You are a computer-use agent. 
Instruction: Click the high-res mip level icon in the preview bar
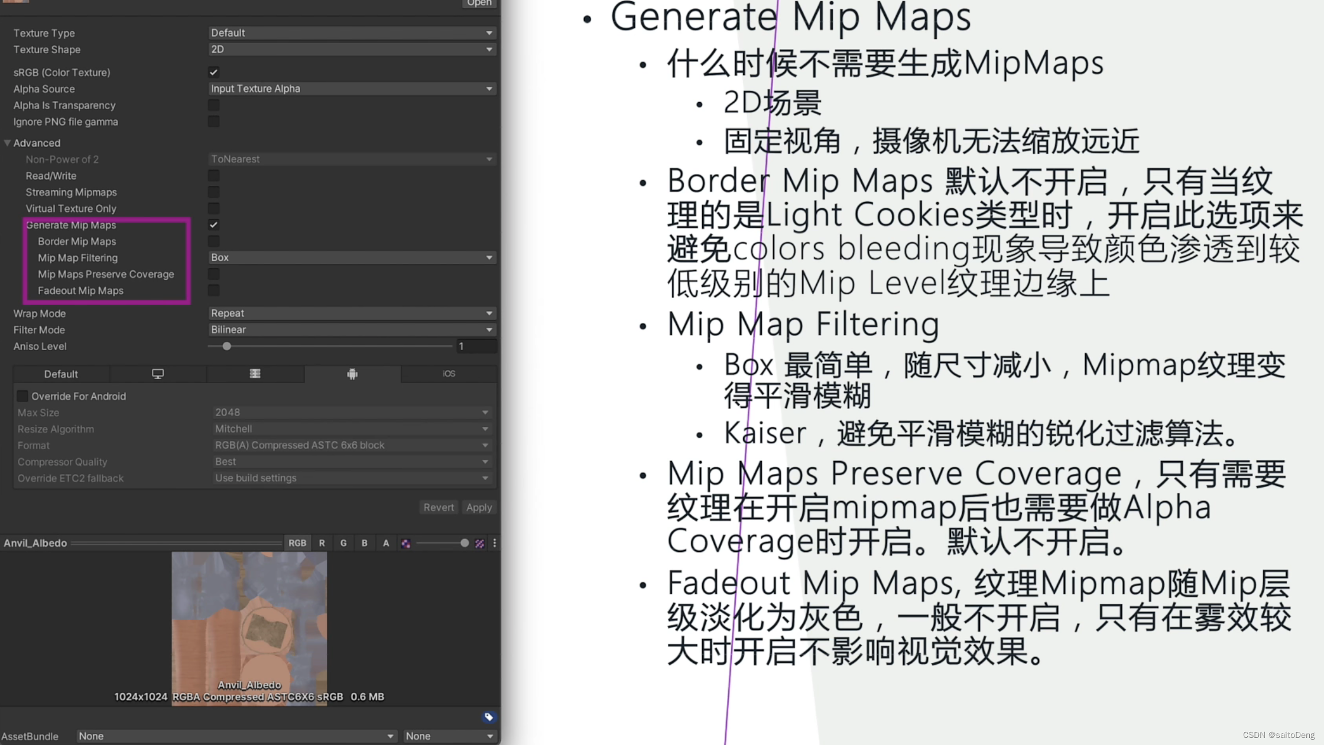coord(479,543)
